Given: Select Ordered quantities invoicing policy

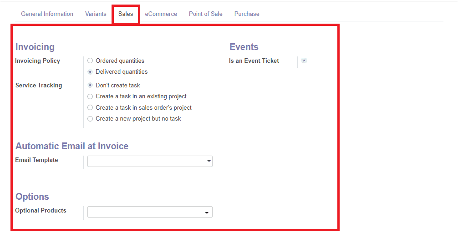Looking at the screenshot, I should 90,61.
